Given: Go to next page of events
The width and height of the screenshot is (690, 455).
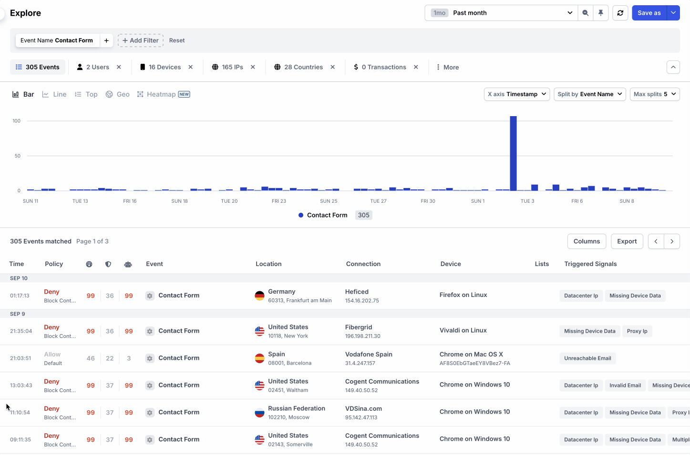Looking at the screenshot, I should (672, 241).
